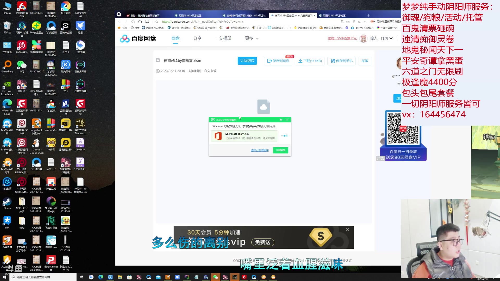Reload the page with the browser refresh icon
The width and height of the screenshot is (500, 281).
tap(133, 22)
